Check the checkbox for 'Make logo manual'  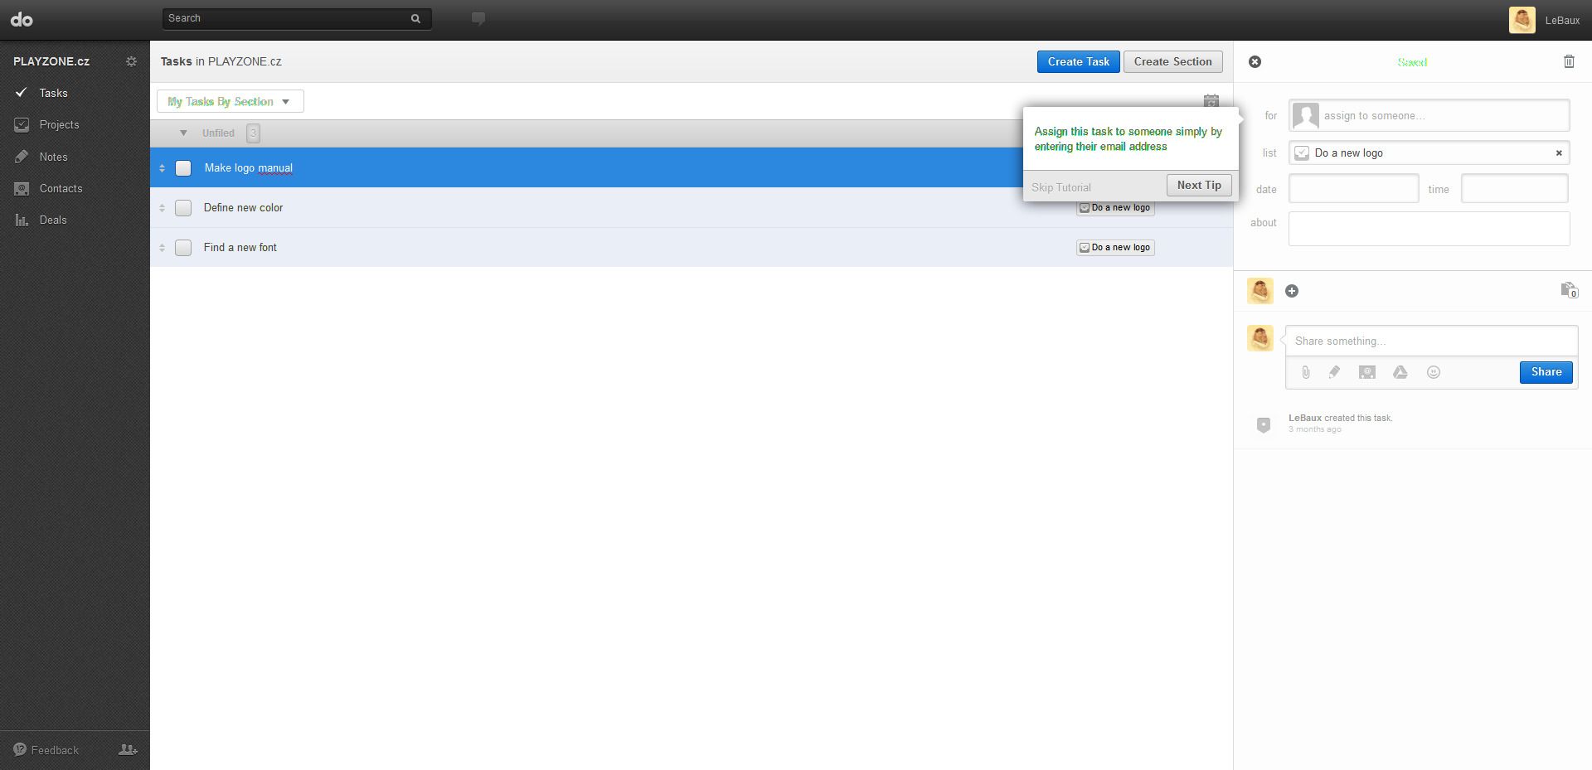click(x=183, y=168)
